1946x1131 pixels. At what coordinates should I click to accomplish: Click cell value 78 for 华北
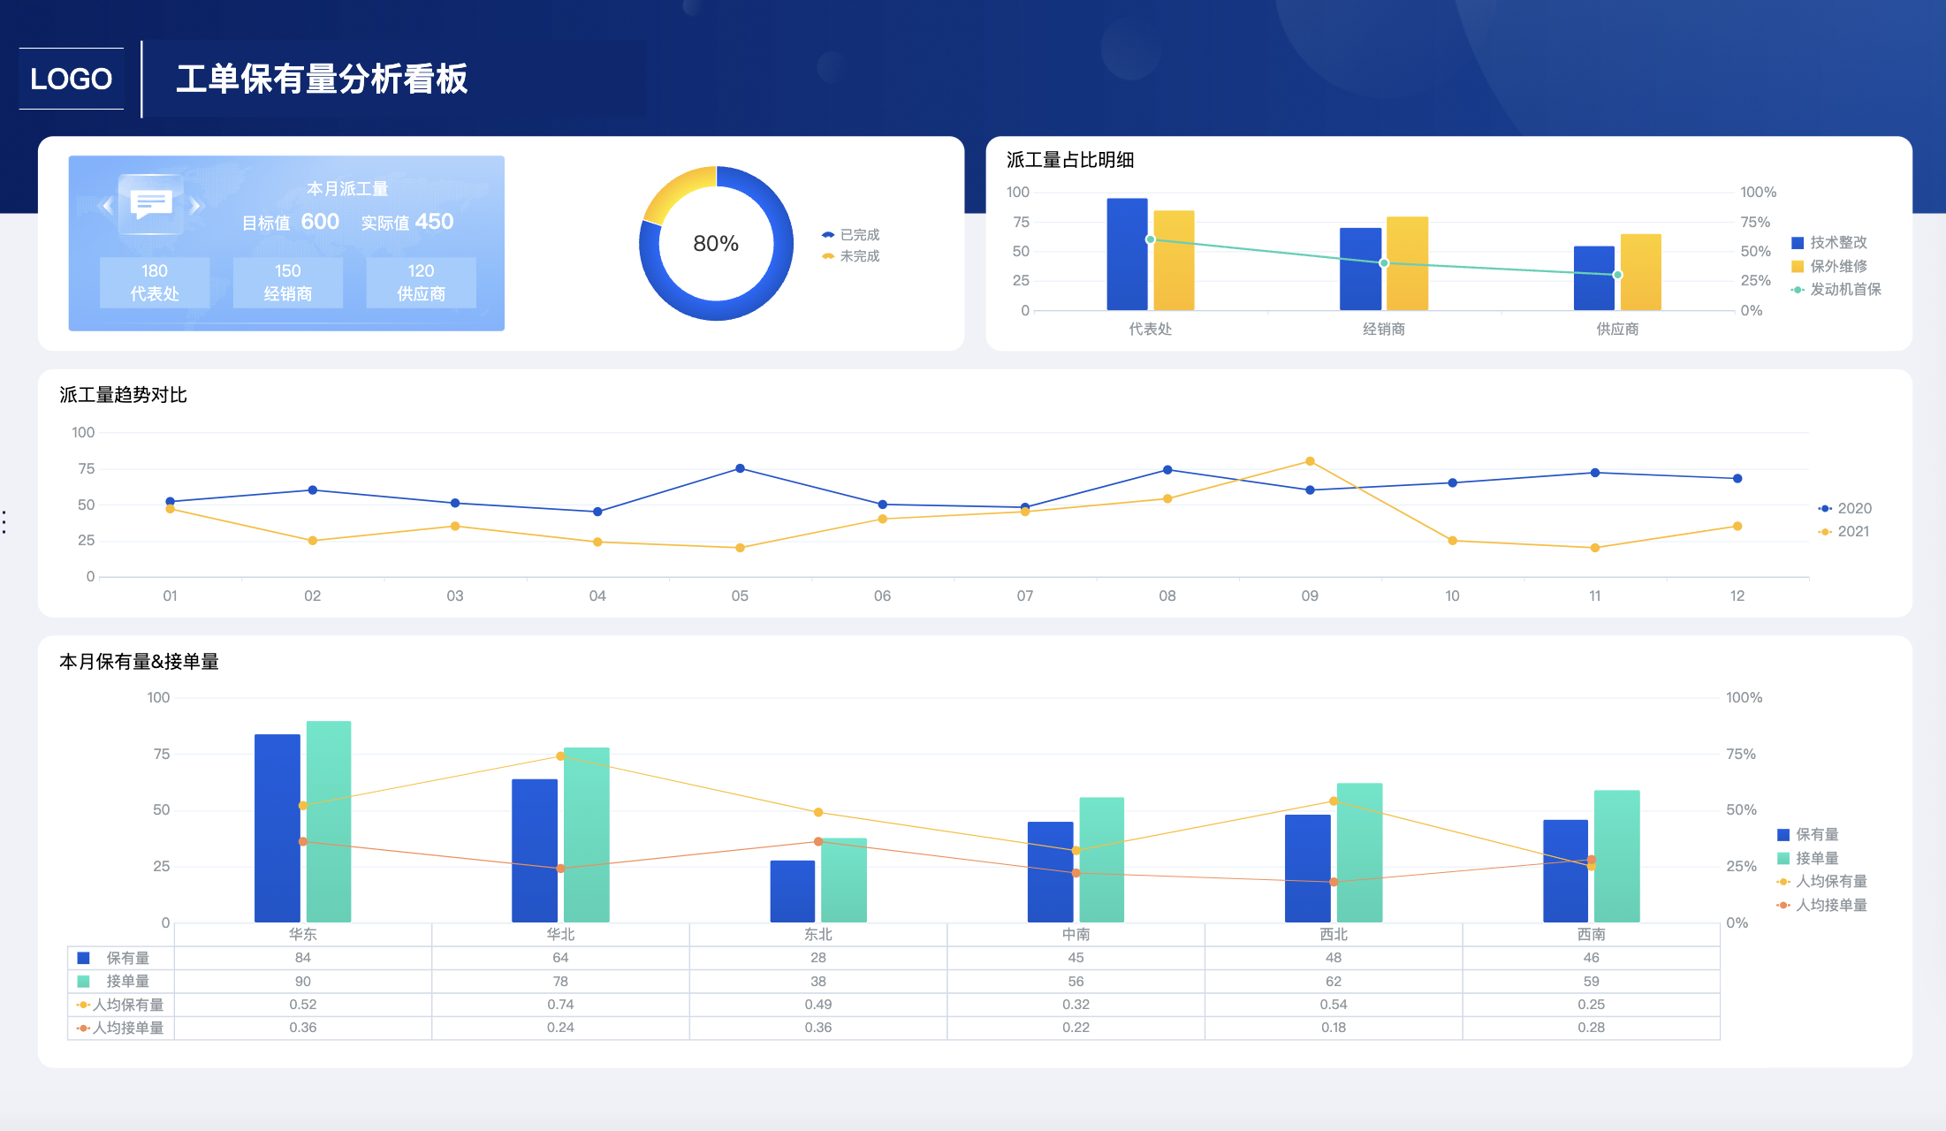[560, 981]
